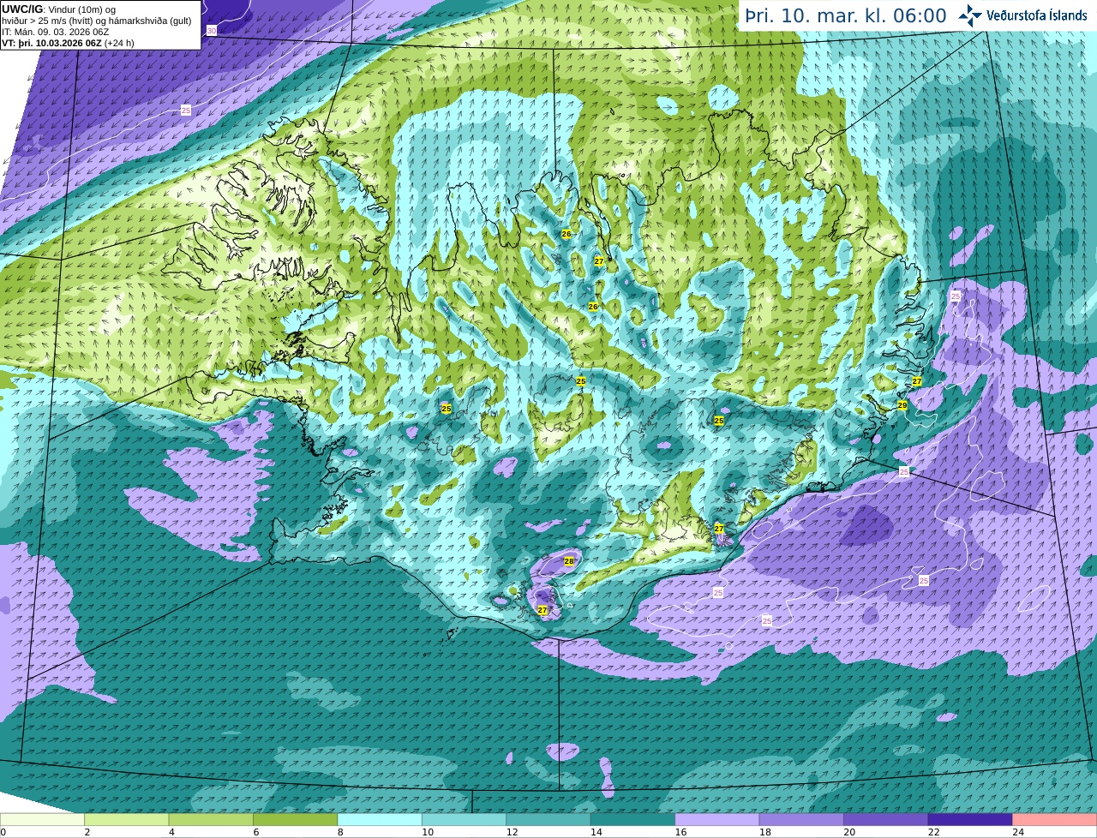
Task: Click the legend scale value 18
Action: coord(764,832)
